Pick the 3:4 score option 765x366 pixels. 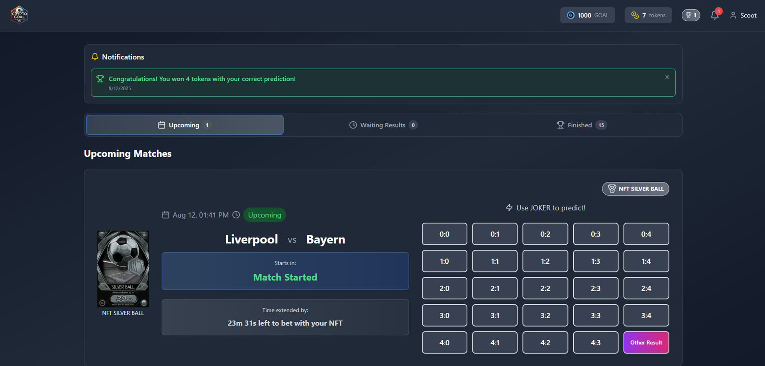pyautogui.click(x=646, y=315)
